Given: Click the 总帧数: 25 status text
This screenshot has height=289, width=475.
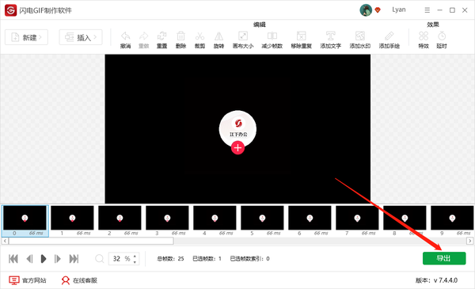Looking at the screenshot, I should [x=170, y=259].
